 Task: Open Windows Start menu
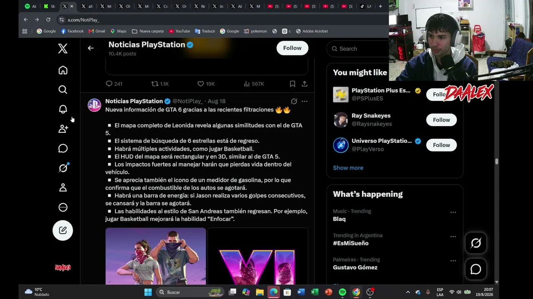(x=148, y=292)
